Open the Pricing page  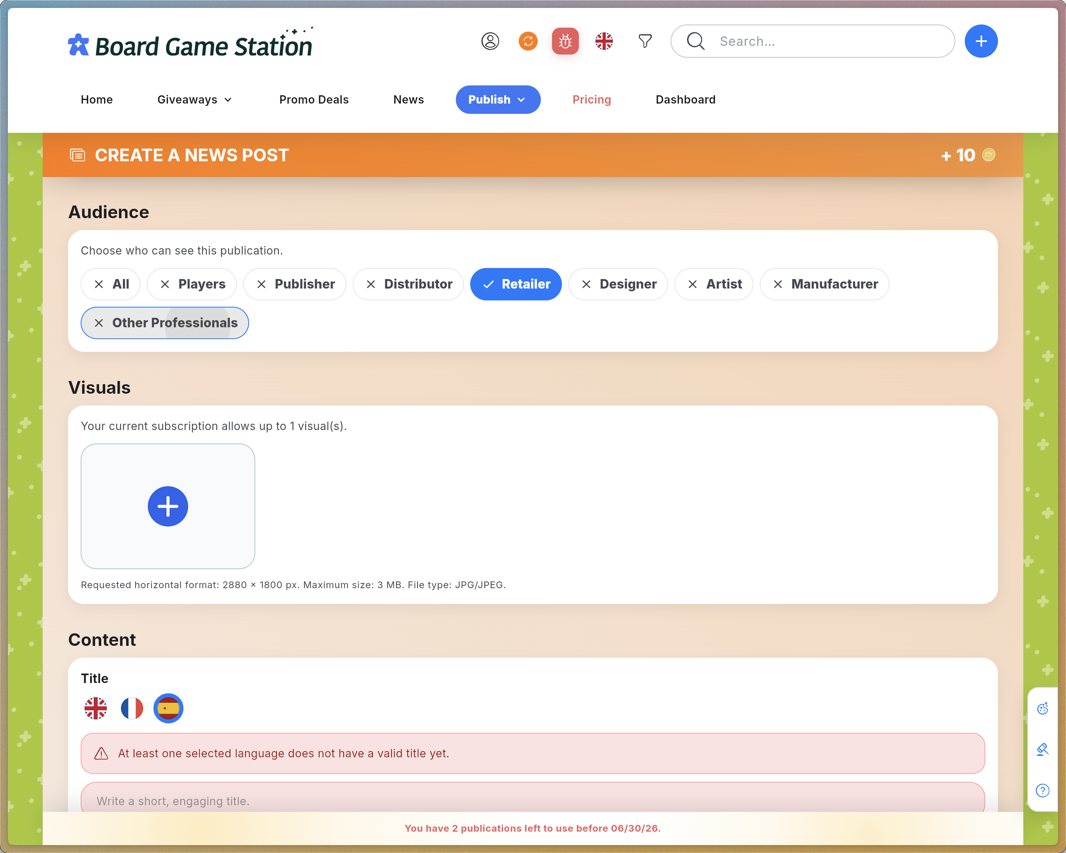(x=592, y=99)
